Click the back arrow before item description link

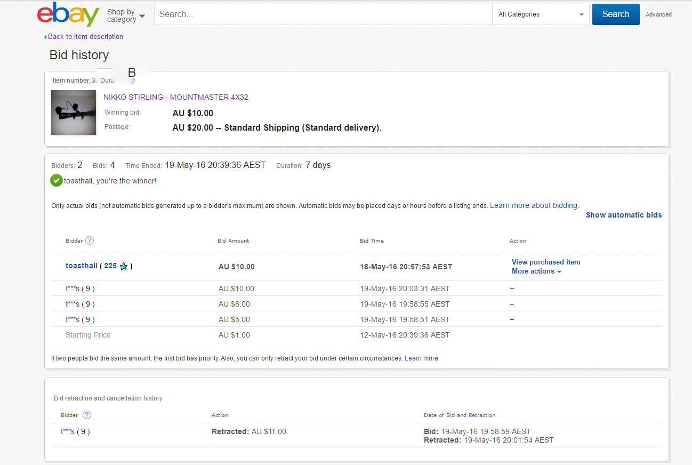[45, 37]
